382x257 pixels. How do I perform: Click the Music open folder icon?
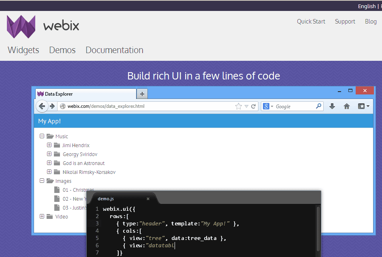coord(50,136)
